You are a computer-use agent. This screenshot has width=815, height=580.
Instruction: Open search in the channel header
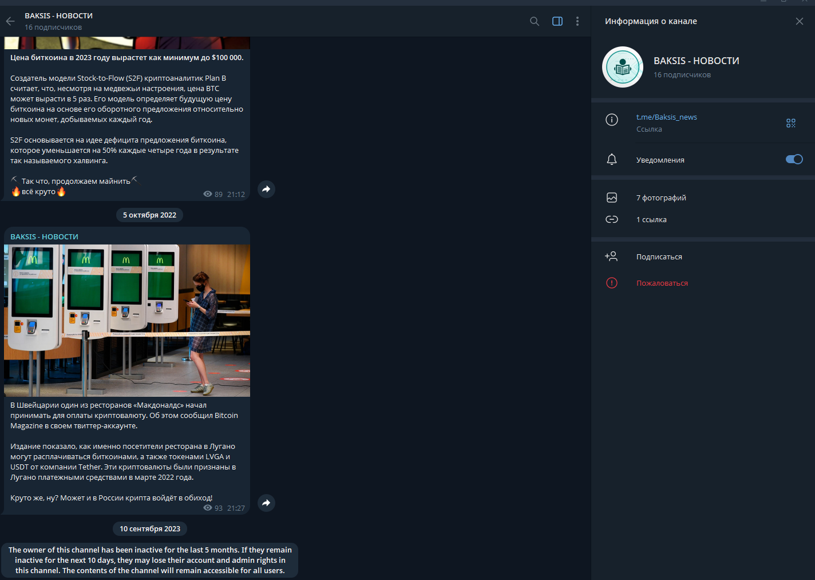point(535,21)
